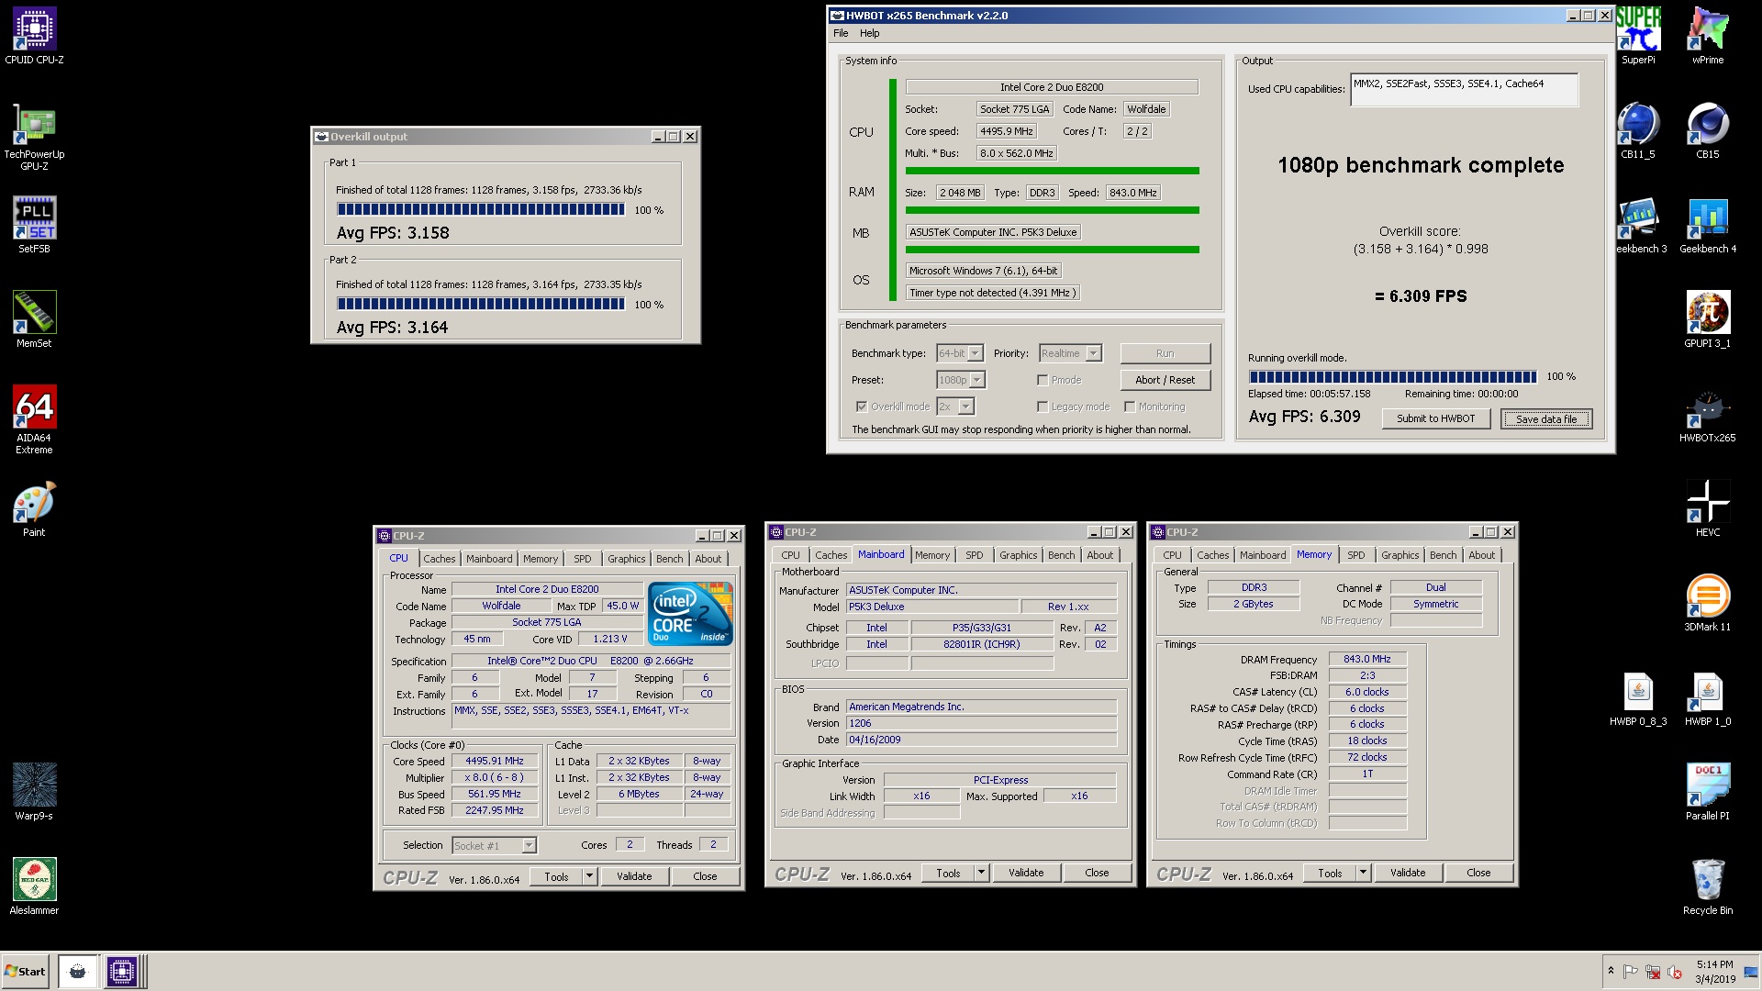Open the CB15 Cinebench shortcut
The width and height of the screenshot is (1762, 991).
1708,131
